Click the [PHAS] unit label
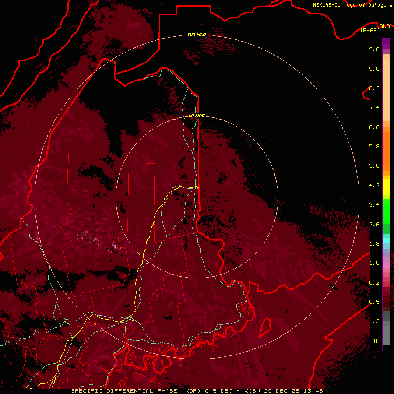394x394 pixels. point(370,30)
